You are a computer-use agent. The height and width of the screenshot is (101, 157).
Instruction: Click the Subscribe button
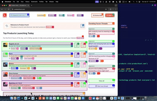pos(97,15)
